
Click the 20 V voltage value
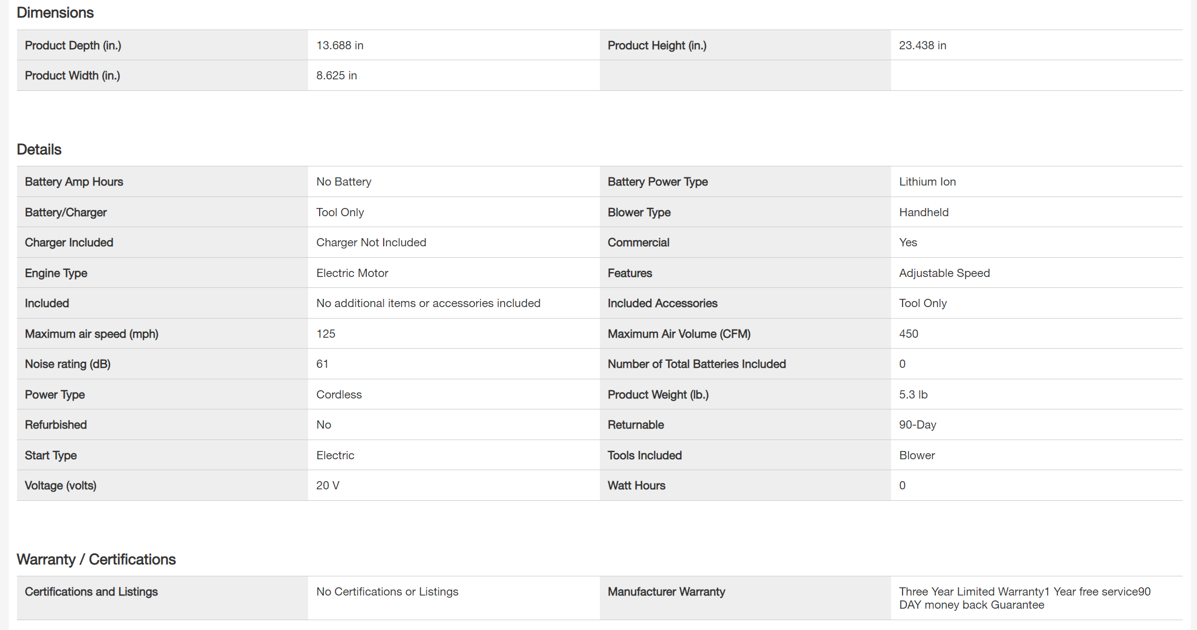pos(327,485)
